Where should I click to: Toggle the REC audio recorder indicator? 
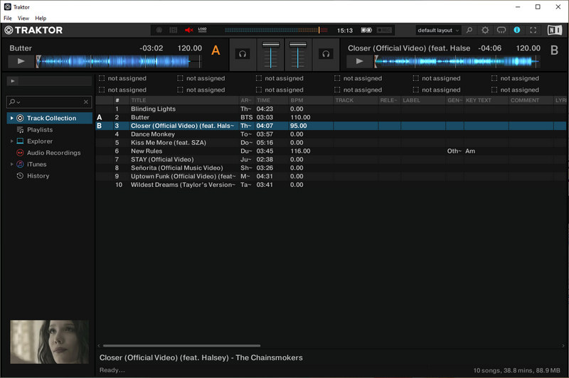(x=384, y=30)
